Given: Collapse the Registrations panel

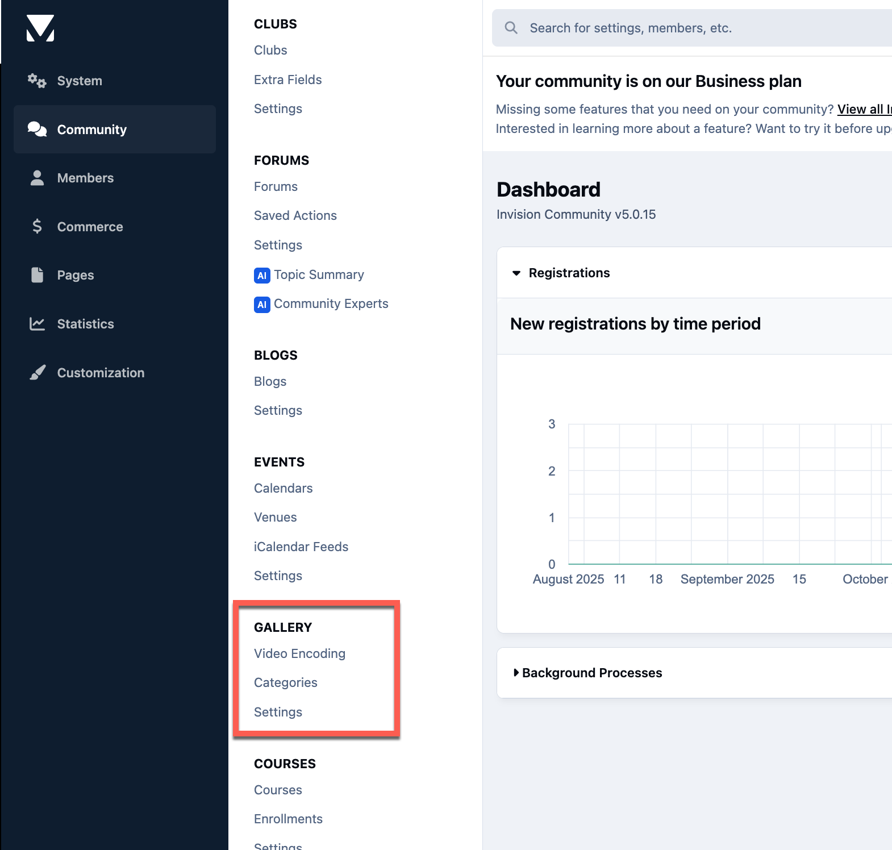Looking at the screenshot, I should 516,273.
